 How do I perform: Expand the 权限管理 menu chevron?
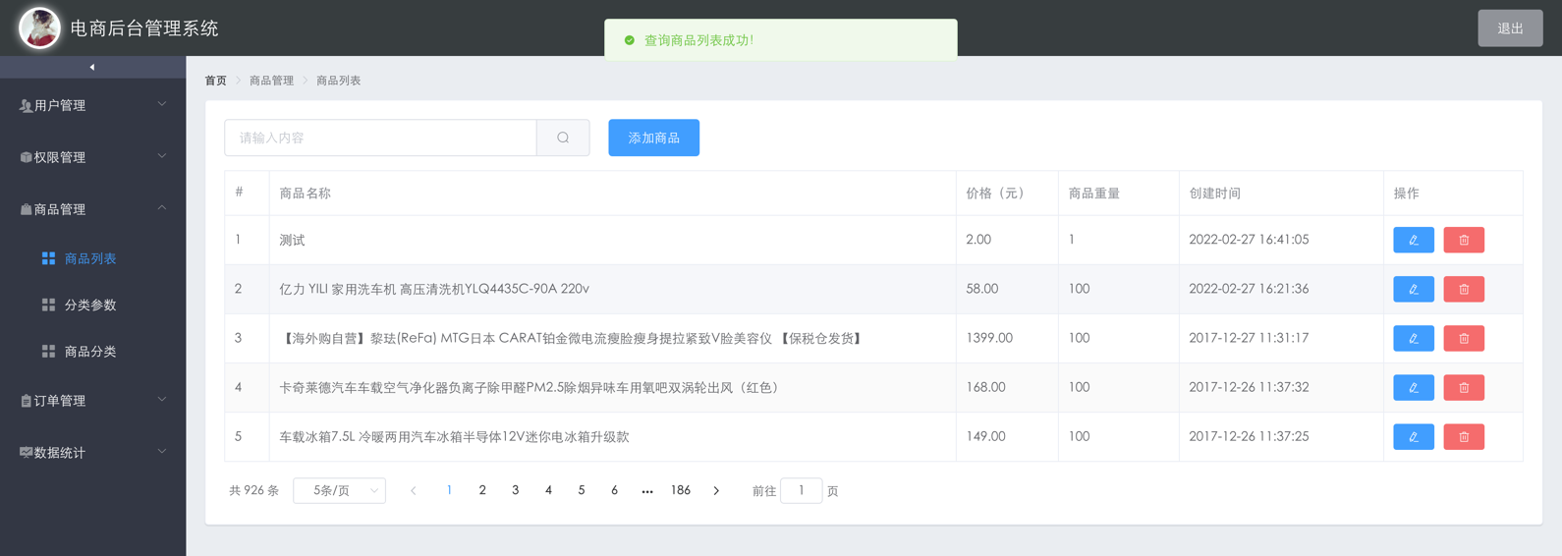162,156
